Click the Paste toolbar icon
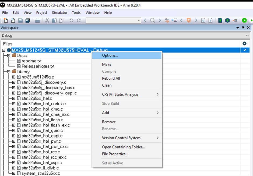253x176 pixels. (x=61, y=20)
